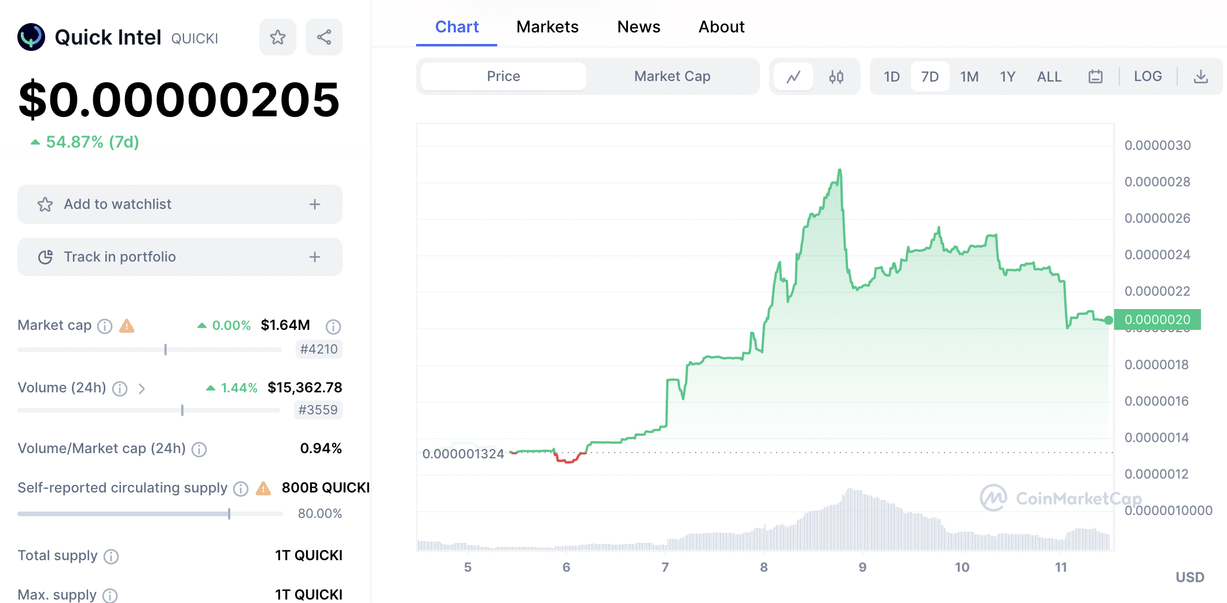The image size is (1227, 603).
Task: Select the 1Y time range
Action: 1008,76
